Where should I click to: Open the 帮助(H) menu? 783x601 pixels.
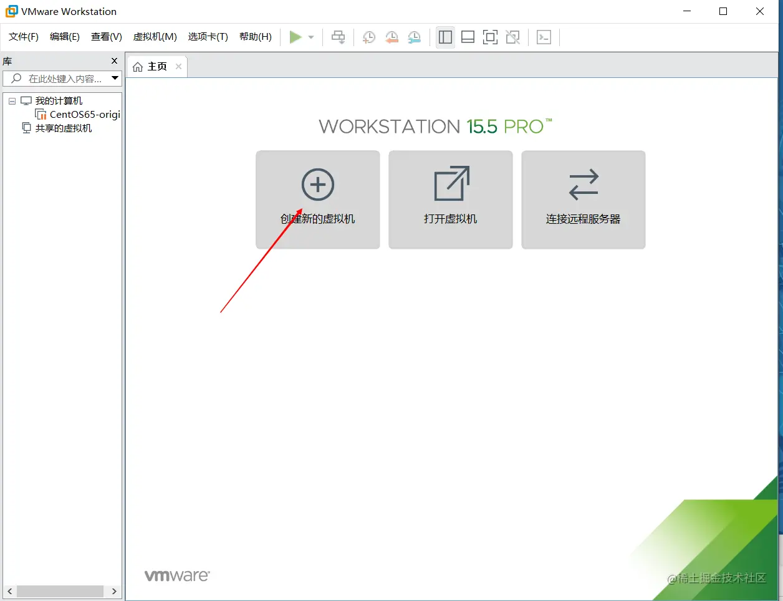pos(256,37)
